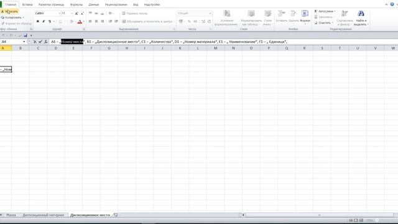Image resolution: width=398 pixels, height=224 pixels.
Task: Decrease the cell indent
Action: pyautogui.click(x=111, y=21)
